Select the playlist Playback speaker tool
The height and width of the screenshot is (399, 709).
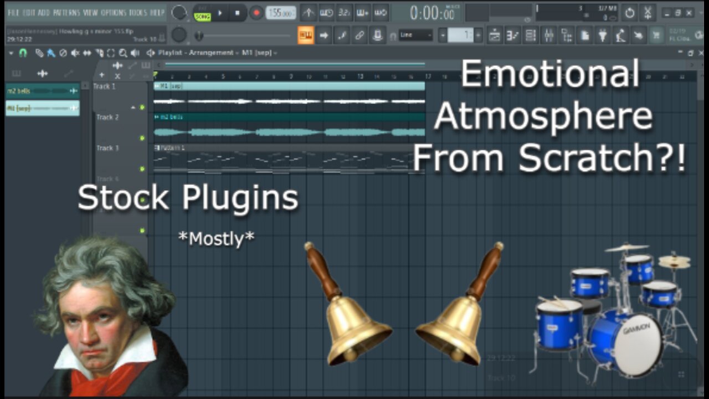[134, 53]
